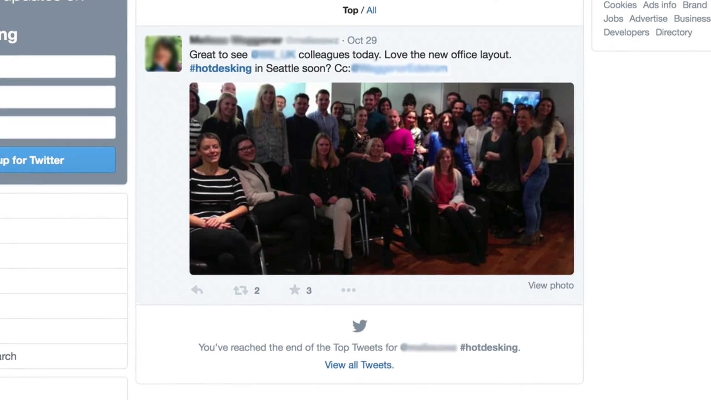
Task: Open the Developers footer link
Action: 626,32
